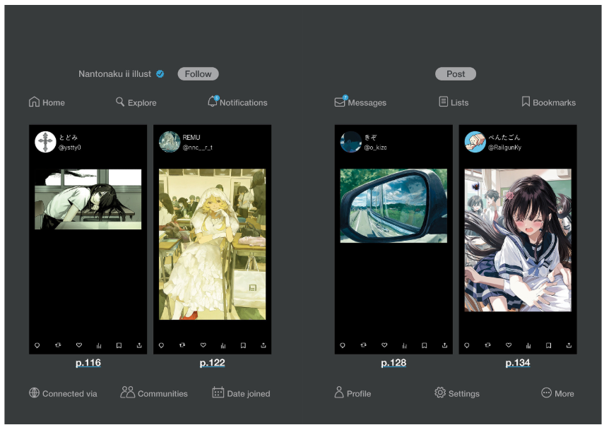The image size is (604, 425).
Task: Like the post by @ystty0
Action: coord(79,345)
